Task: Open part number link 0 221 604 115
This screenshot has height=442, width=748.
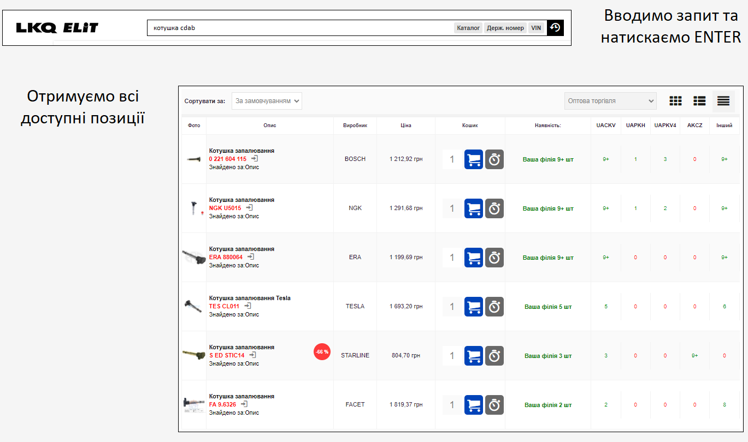Action: pyautogui.click(x=228, y=159)
